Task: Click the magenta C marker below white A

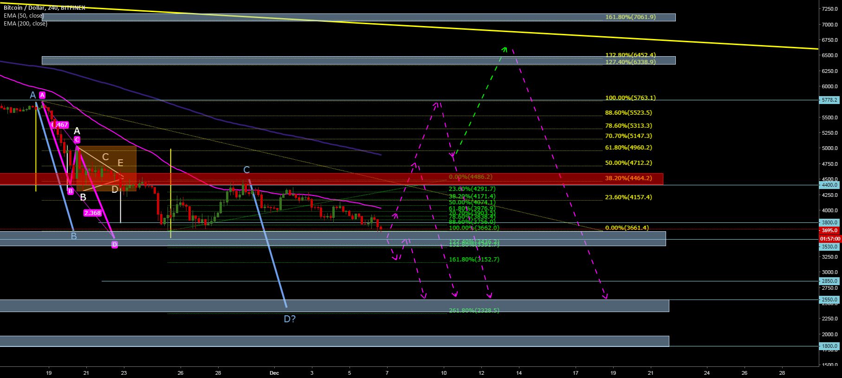Action: (x=77, y=140)
